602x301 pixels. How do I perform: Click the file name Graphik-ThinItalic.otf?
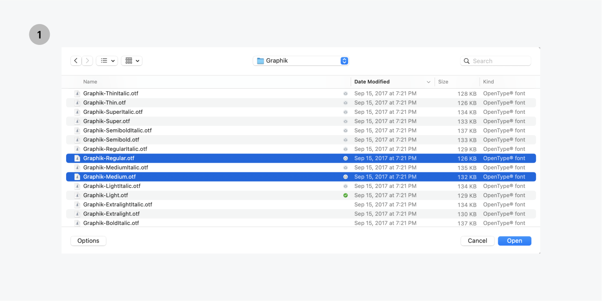(111, 93)
